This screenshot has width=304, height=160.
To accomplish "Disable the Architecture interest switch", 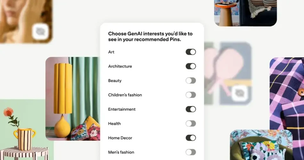I will pos(191,66).
